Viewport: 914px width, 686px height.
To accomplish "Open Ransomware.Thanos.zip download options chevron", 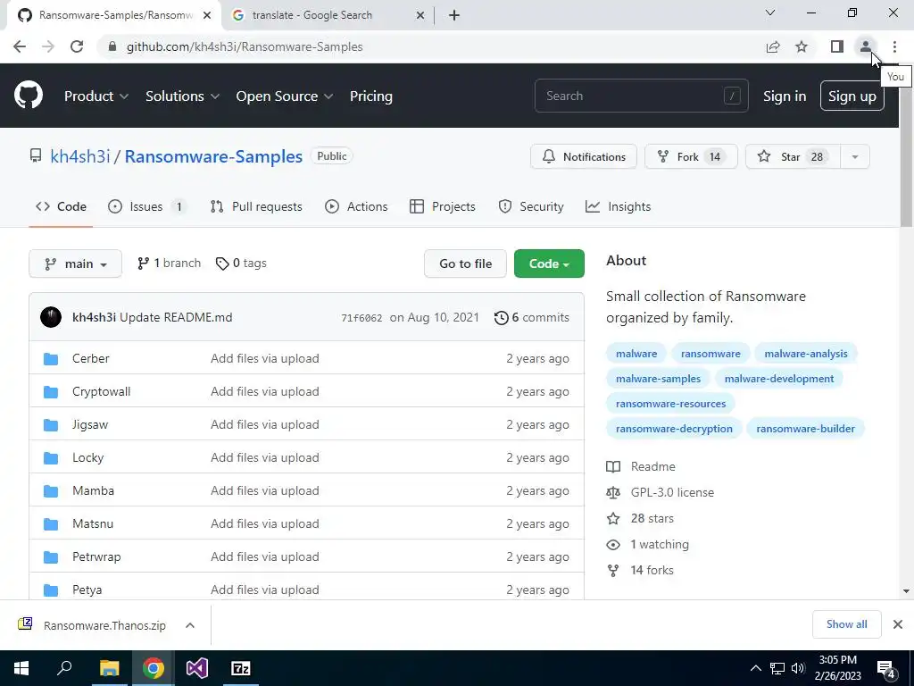I will coord(189,625).
